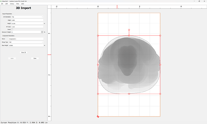Minimize the Carbide Create window
Viewport: 207px width, 124px height.
pos(194,1)
